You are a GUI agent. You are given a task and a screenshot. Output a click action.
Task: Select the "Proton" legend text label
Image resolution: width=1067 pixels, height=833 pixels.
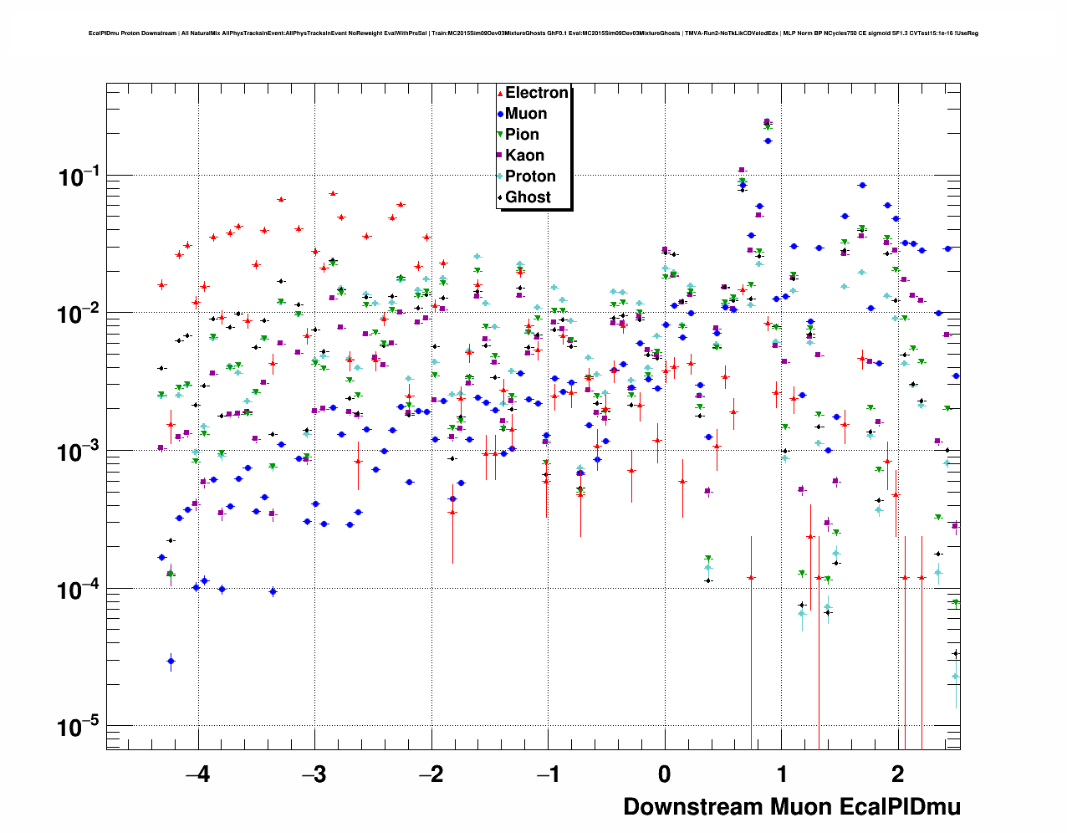[530, 176]
